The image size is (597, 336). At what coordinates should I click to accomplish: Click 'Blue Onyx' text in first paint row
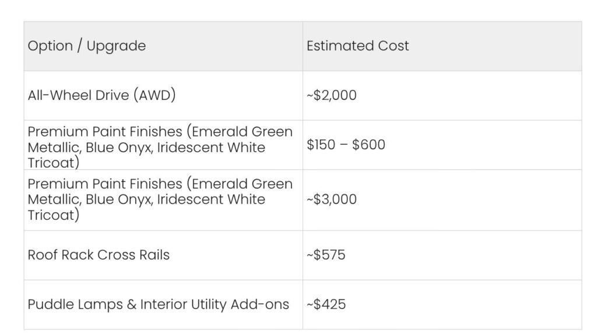(120, 148)
